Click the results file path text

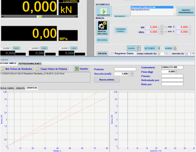(33, 74)
